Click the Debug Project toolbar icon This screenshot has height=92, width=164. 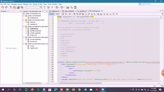[57, 7]
